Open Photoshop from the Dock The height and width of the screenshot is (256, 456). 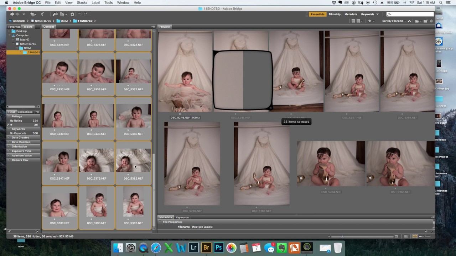point(219,247)
